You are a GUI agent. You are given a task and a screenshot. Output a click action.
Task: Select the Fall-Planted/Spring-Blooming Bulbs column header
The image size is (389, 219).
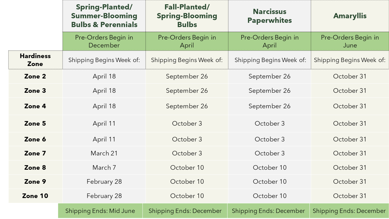coord(187,16)
